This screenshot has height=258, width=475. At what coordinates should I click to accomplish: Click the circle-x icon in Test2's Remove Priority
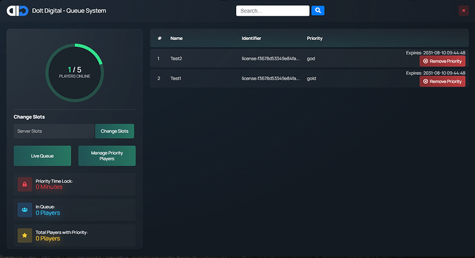point(425,61)
